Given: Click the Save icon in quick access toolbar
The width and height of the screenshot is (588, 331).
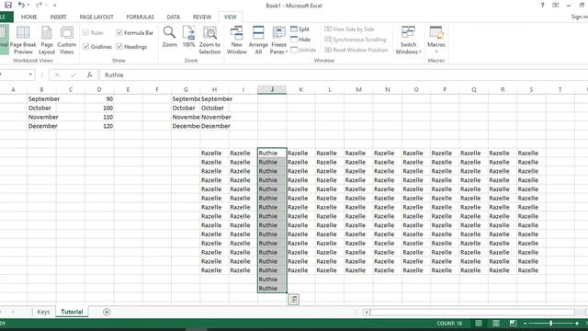Looking at the screenshot, I should click(x=8, y=5).
